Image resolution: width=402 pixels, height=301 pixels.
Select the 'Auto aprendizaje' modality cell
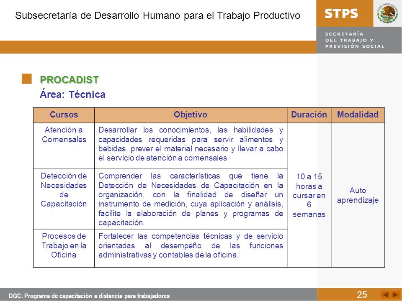click(x=358, y=195)
